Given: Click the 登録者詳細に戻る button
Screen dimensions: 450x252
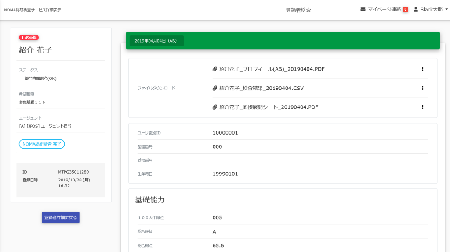Looking at the screenshot, I should (x=61, y=217).
